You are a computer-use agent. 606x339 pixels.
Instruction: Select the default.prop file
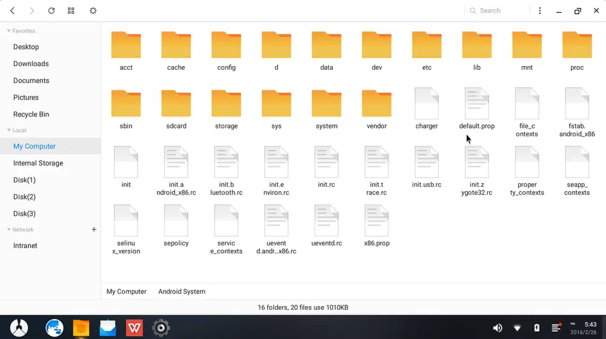[477, 109]
